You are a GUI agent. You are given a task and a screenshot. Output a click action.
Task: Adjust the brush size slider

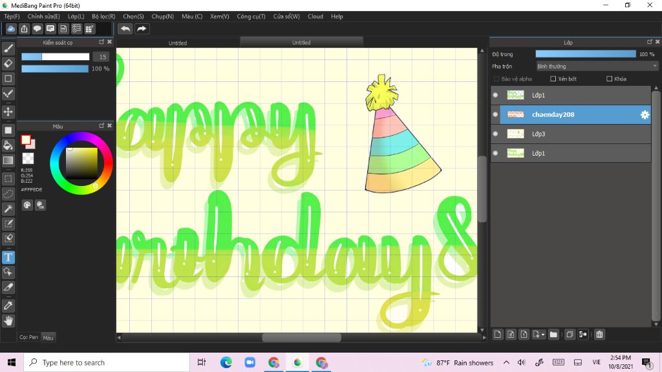[x=56, y=57]
